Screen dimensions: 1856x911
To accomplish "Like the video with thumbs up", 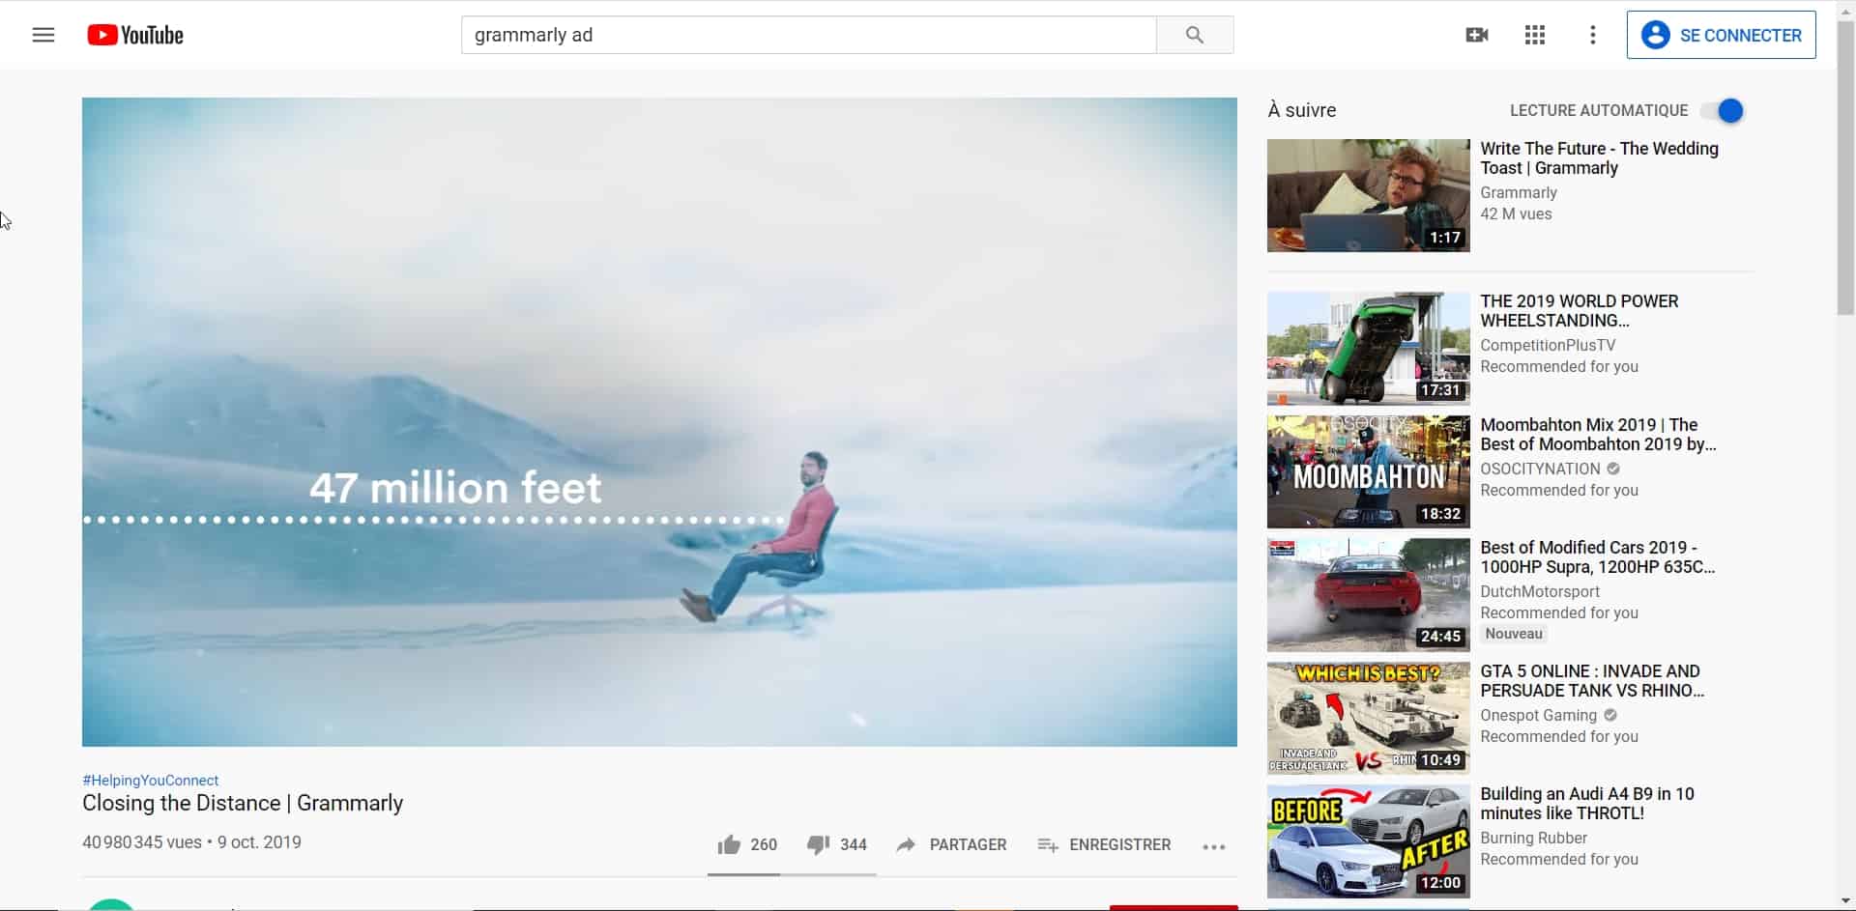I will pyautogui.click(x=729, y=845).
